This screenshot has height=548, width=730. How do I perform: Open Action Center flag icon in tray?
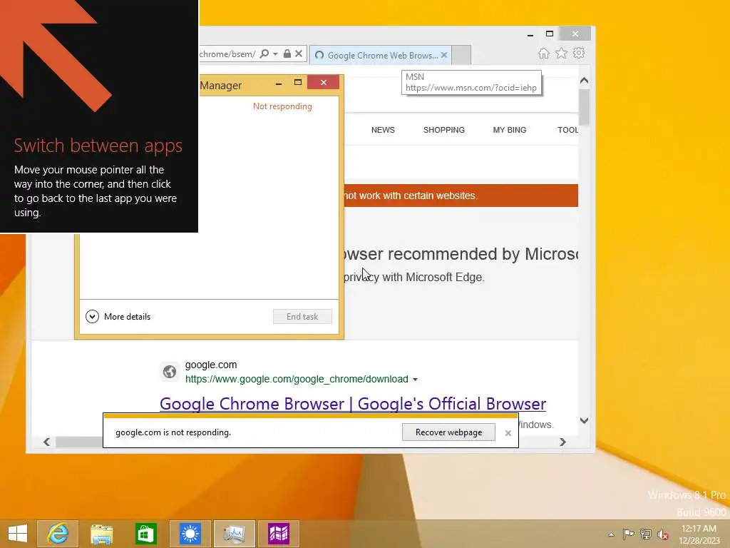point(628,534)
